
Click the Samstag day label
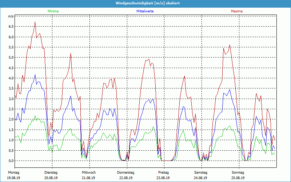point(201,173)
